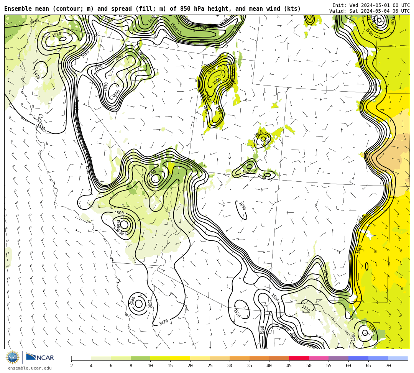
Task: Click colorbar tick label "40"
Action: click(x=269, y=366)
